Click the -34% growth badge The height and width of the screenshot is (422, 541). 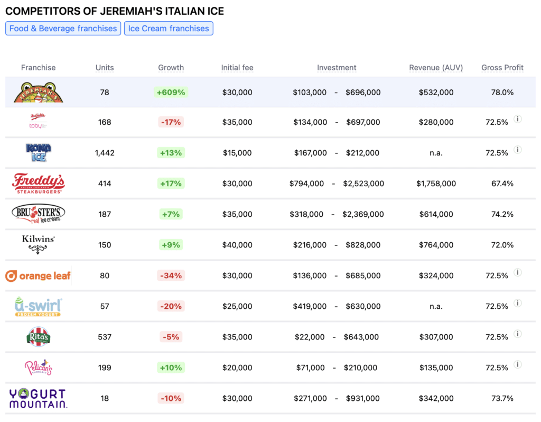coord(171,276)
